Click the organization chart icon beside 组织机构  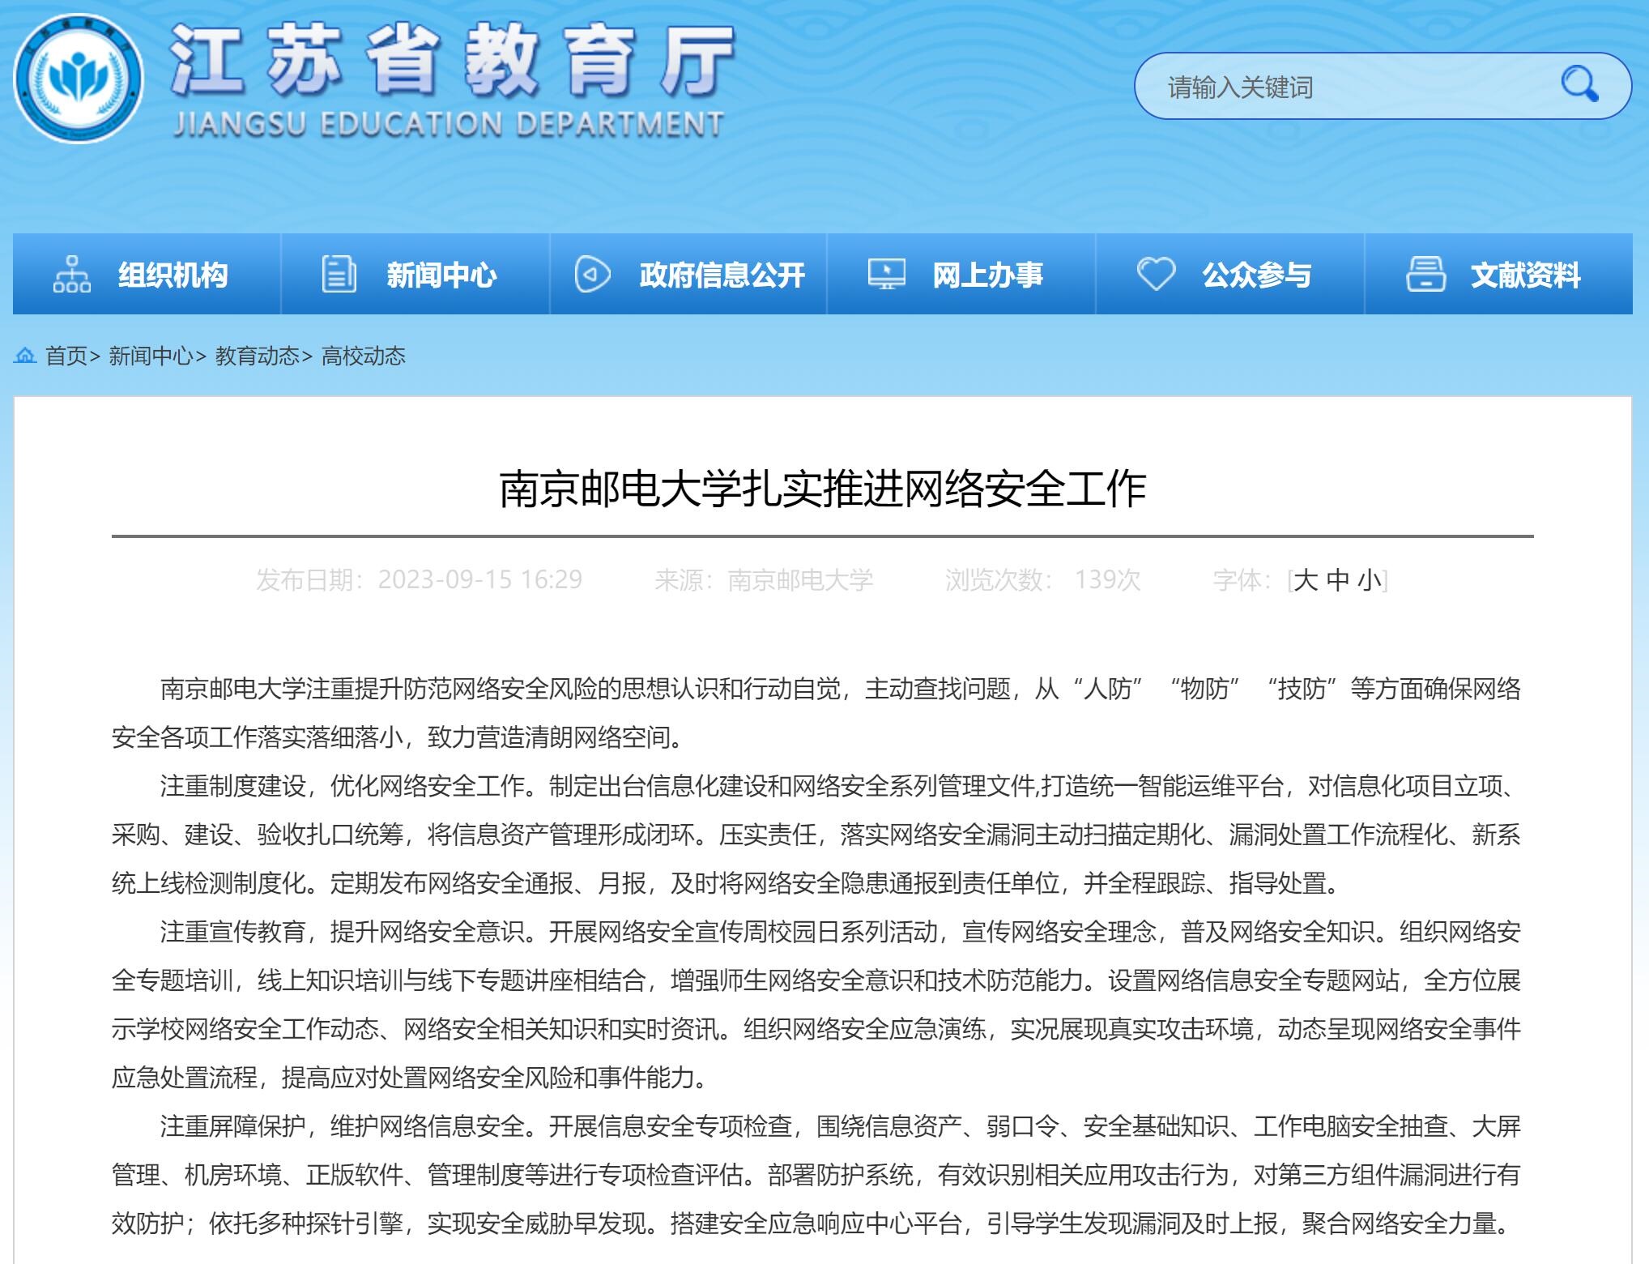coord(71,274)
